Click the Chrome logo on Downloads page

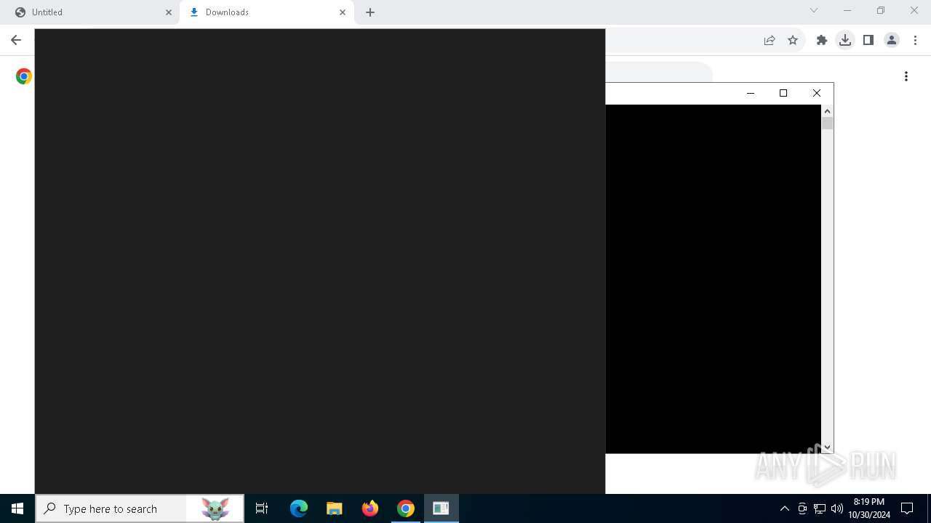pyautogui.click(x=24, y=76)
